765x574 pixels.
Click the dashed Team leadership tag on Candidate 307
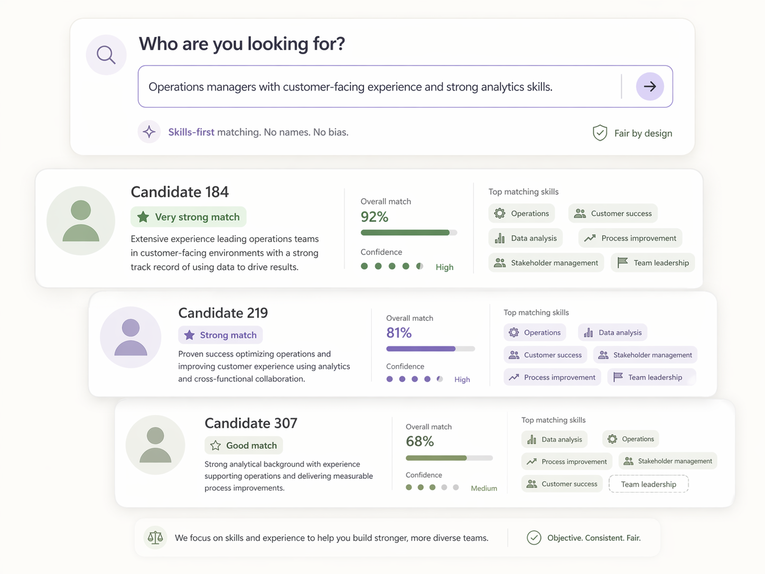point(649,484)
